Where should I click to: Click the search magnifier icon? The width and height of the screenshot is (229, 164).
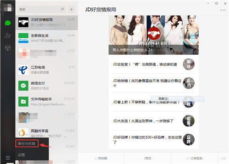point(62,9)
